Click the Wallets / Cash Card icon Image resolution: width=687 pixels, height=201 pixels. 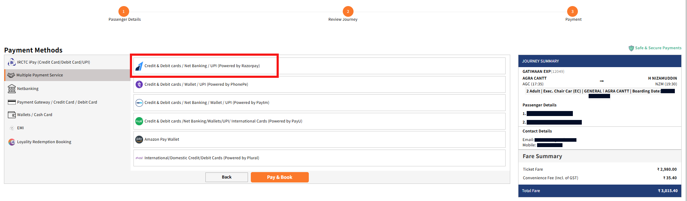pyautogui.click(x=11, y=115)
